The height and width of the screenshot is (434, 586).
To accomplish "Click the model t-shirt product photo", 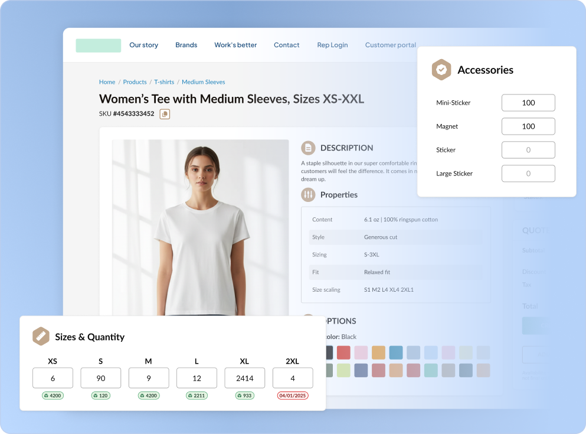I will [200, 228].
